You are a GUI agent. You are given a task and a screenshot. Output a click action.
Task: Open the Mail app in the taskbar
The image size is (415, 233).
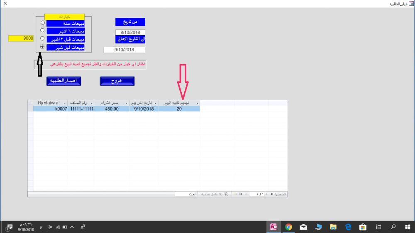[303, 227]
